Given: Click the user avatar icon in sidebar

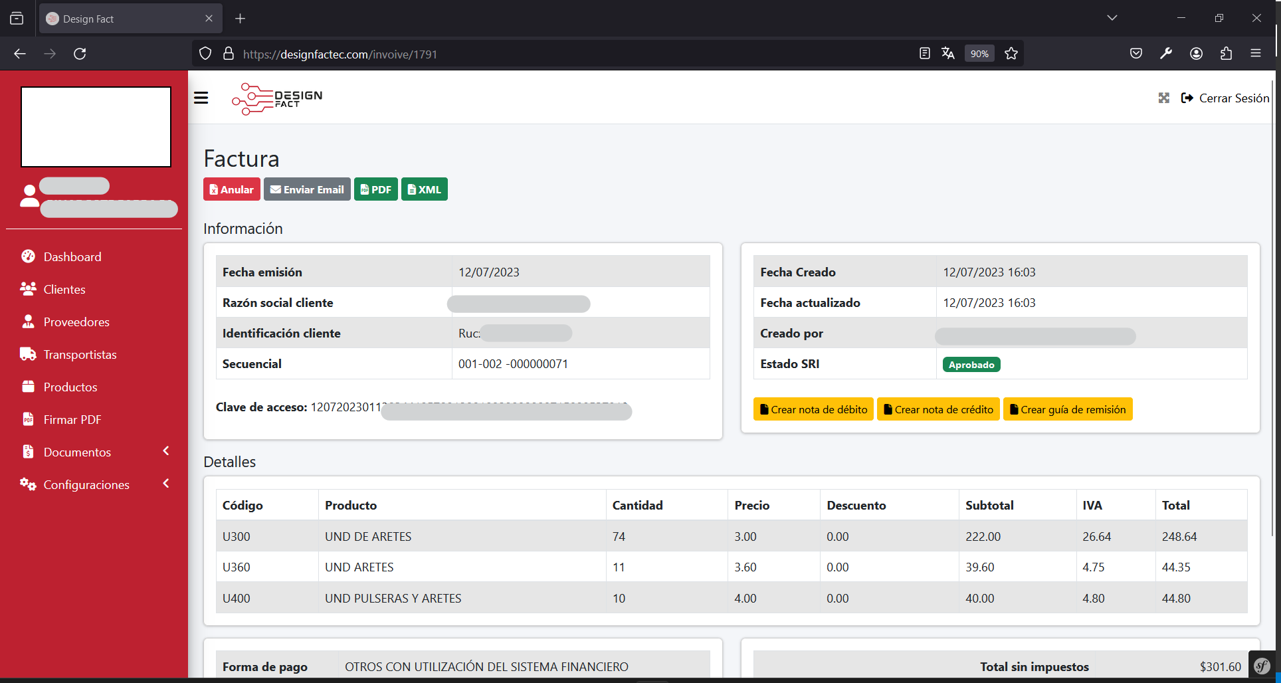Looking at the screenshot, I should click(x=29, y=196).
